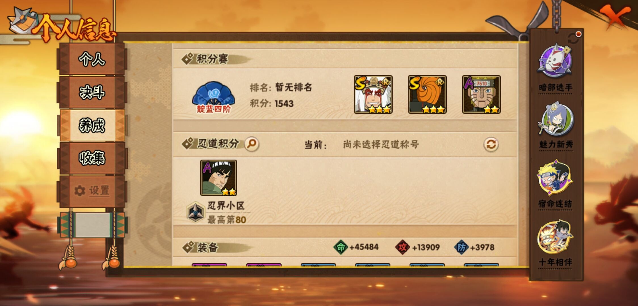Open the 暗部选手 badge icon
The image size is (638, 306).
coord(554,61)
